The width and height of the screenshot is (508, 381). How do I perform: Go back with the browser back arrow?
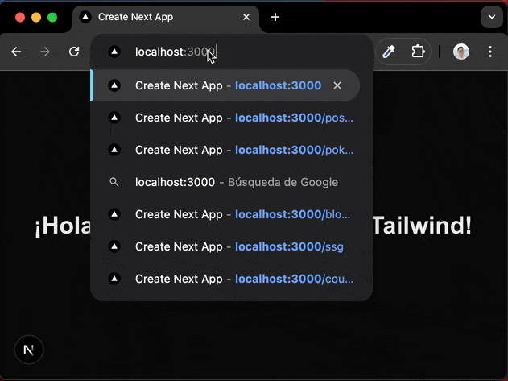[x=16, y=52]
